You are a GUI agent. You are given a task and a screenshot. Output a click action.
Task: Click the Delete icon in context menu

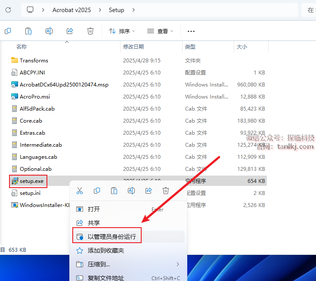[x=166, y=191]
